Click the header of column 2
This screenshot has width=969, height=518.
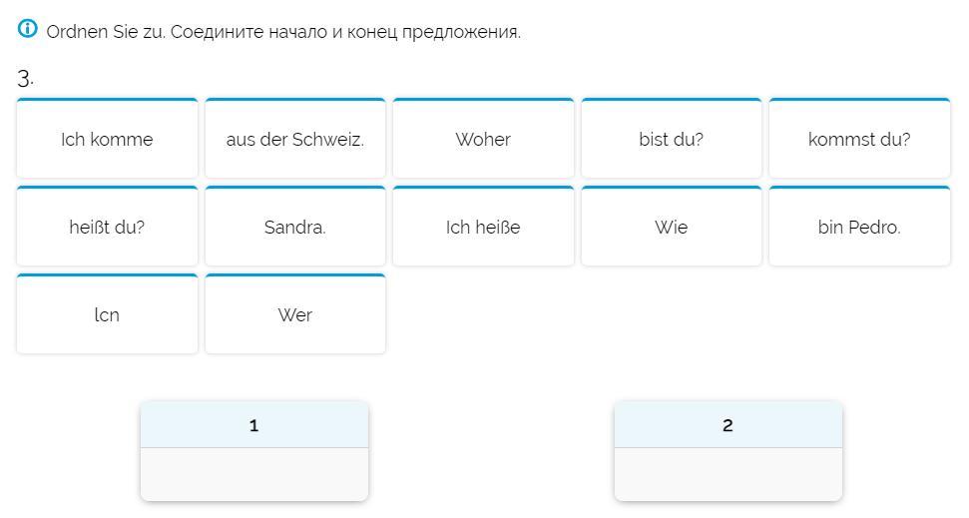(x=727, y=425)
